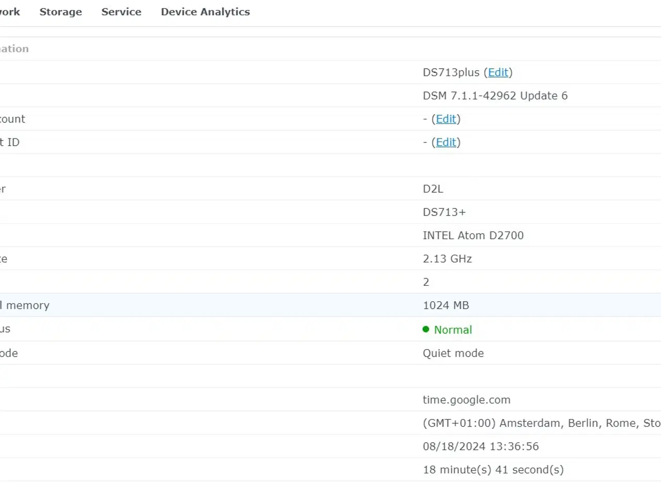The width and height of the screenshot is (661, 496).
Task: Select DSM 7.1.1-42962 Update 6 text
Action: [495, 96]
